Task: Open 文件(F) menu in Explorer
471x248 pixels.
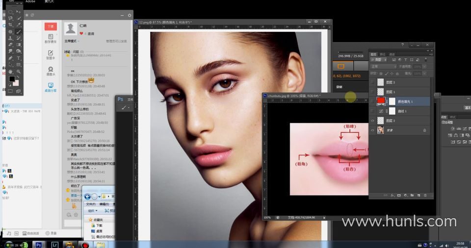Action: tap(91, 204)
